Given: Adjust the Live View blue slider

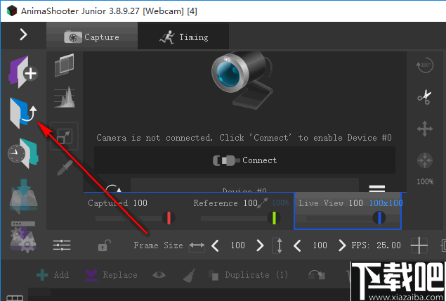Looking at the screenshot, I should [379, 218].
